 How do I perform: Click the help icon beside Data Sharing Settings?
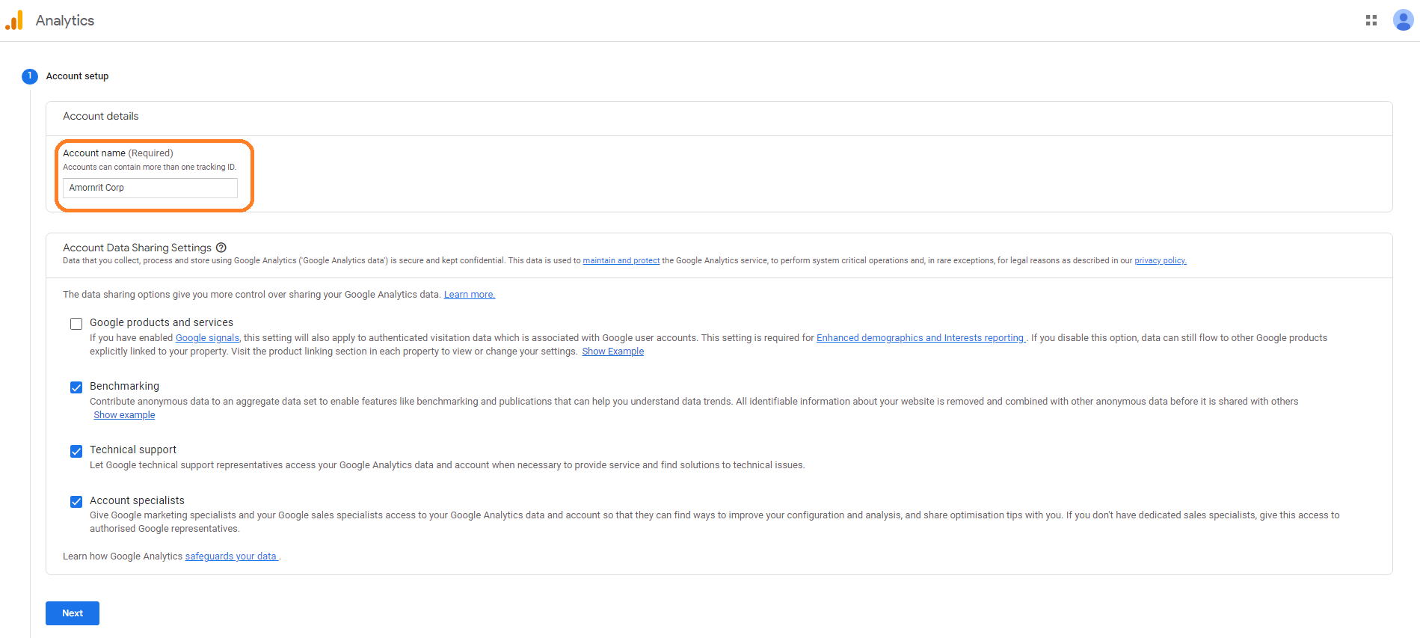point(221,248)
